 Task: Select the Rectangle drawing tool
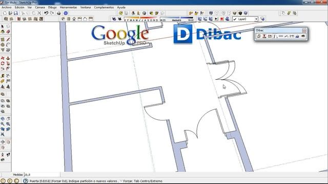coord(3,39)
